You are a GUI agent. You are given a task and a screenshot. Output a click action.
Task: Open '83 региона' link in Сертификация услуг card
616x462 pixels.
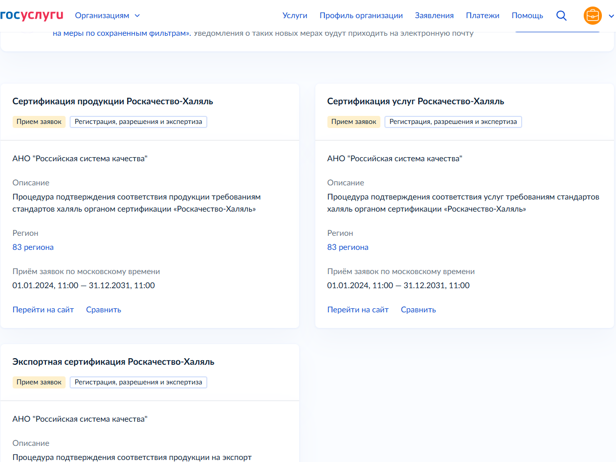(x=348, y=247)
